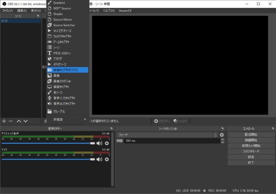The height and width of the screenshot is (194, 276).
Task: Increase transition duration with up arrow
Action: click(x=223, y=140)
